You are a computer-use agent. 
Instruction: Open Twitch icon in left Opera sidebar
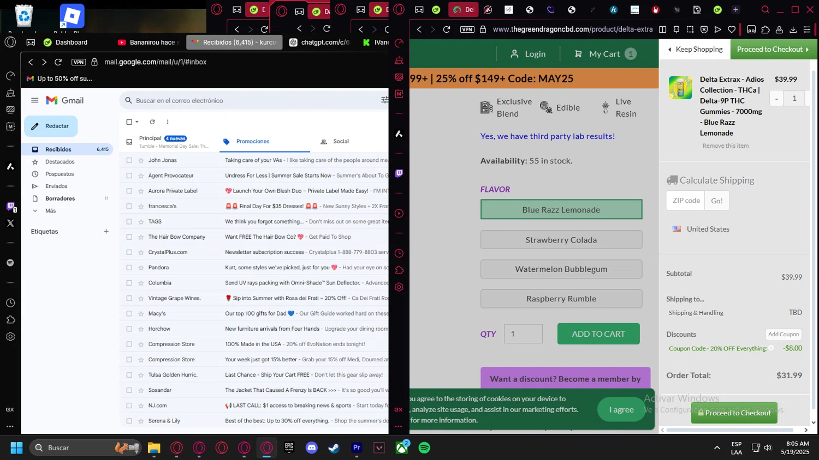(x=10, y=206)
